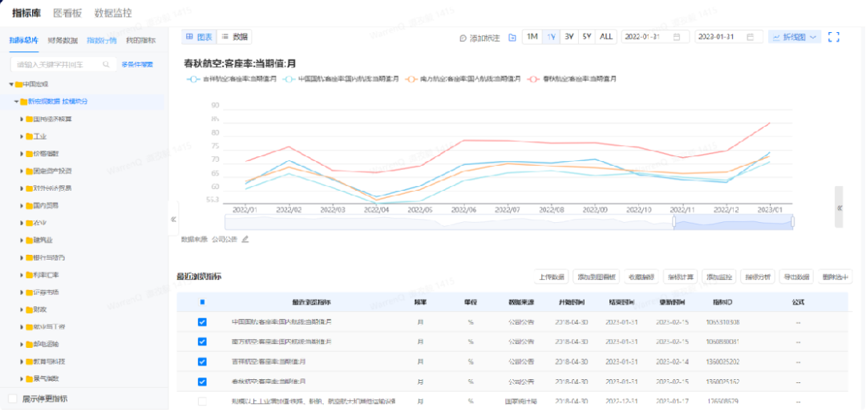Switch to the 财务数据 tab

tap(63, 40)
